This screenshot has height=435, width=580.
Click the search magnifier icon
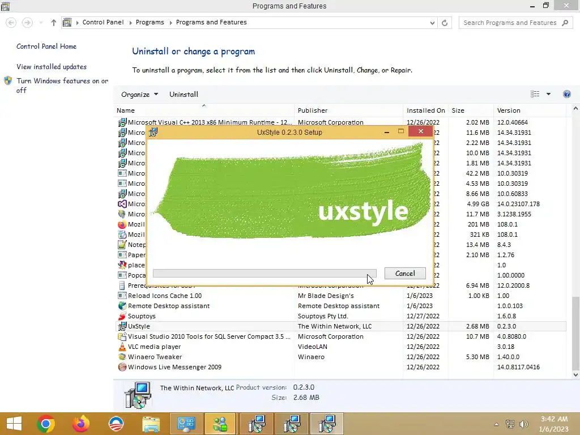(565, 23)
